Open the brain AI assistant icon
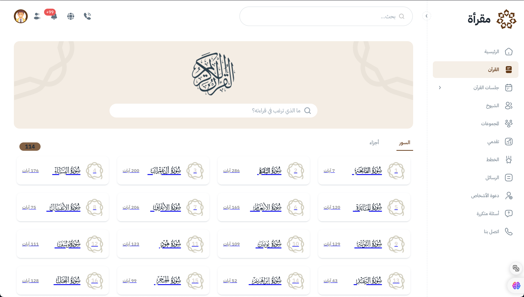This screenshot has width=524, height=297. [516, 285]
